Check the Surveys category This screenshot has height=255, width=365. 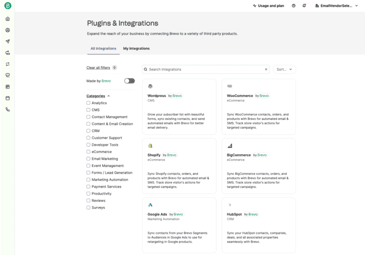[88, 207]
